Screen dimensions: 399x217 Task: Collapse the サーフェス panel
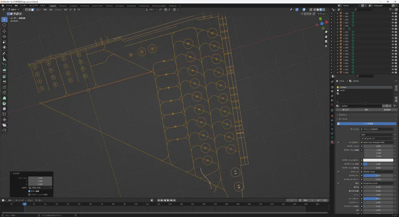coord(342,119)
